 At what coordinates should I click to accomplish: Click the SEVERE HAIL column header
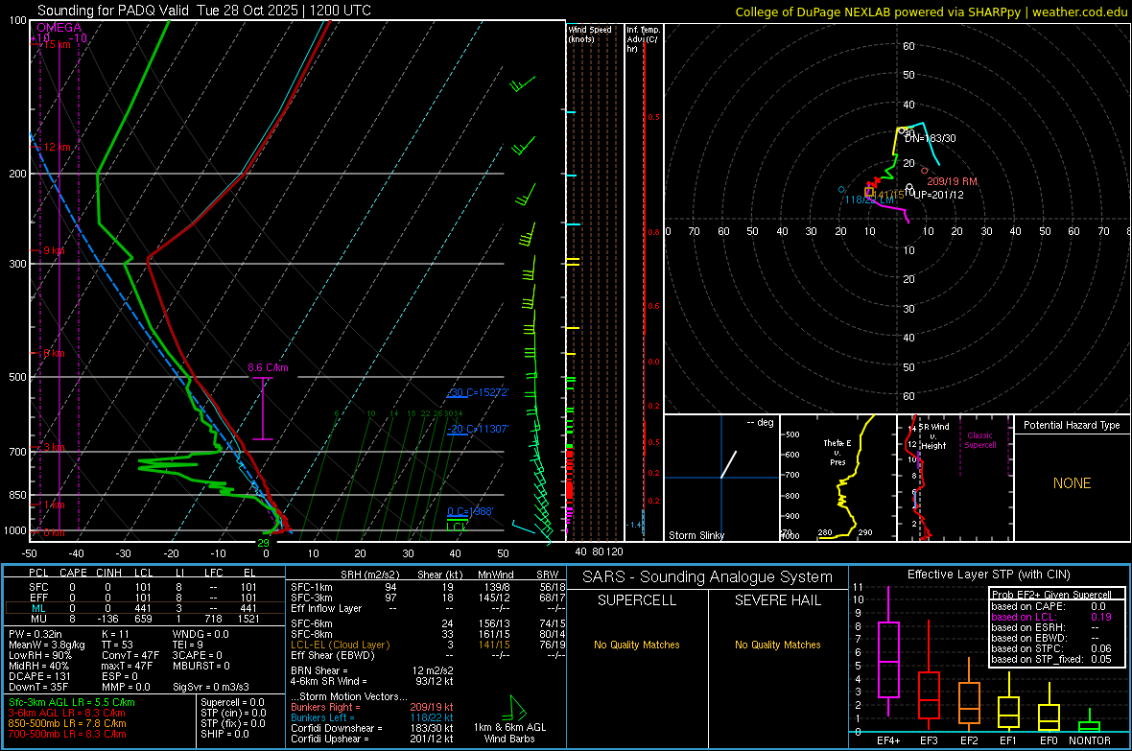tap(777, 600)
